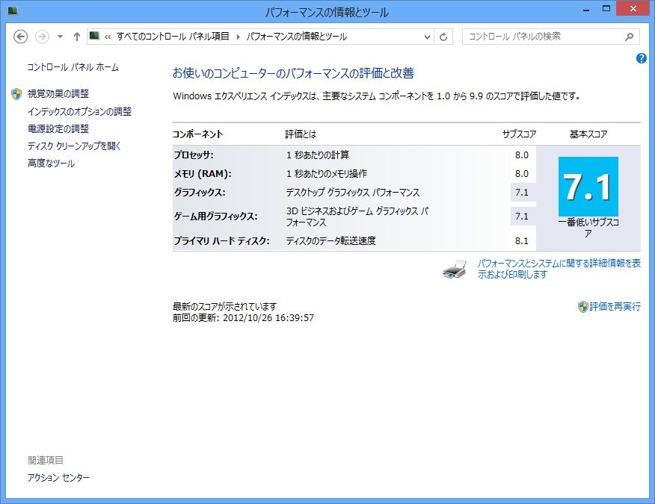The height and width of the screenshot is (504, 655).
Task: Close the performance information window
Action: (633, 9)
